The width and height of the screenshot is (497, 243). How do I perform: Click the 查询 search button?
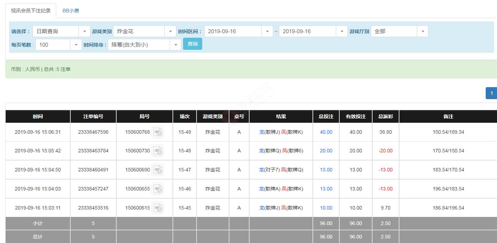click(193, 44)
